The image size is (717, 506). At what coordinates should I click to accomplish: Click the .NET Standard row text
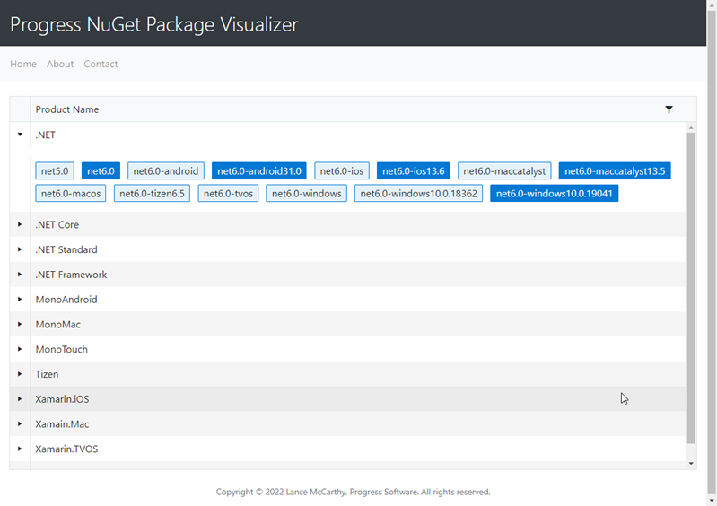[x=66, y=249]
